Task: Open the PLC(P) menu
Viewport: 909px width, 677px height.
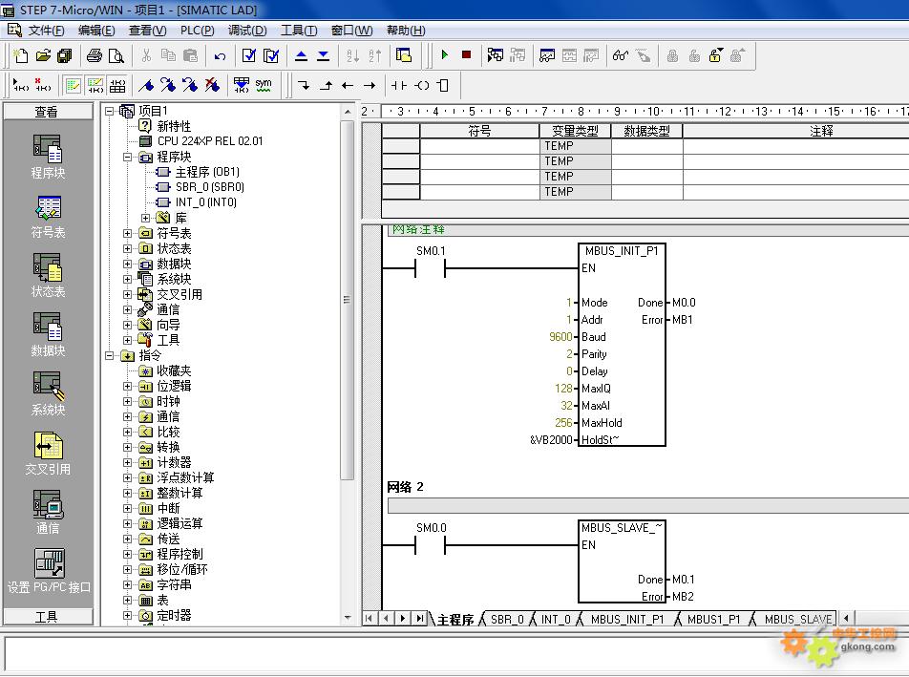Action: (197, 31)
